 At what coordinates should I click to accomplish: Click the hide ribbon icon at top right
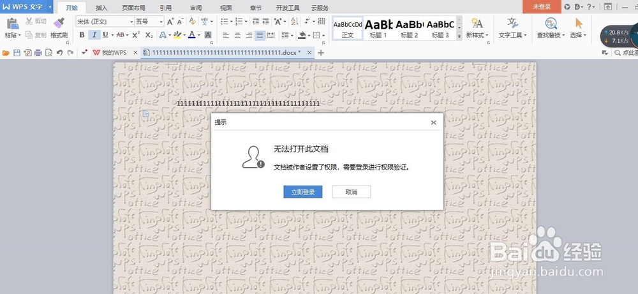(x=607, y=7)
